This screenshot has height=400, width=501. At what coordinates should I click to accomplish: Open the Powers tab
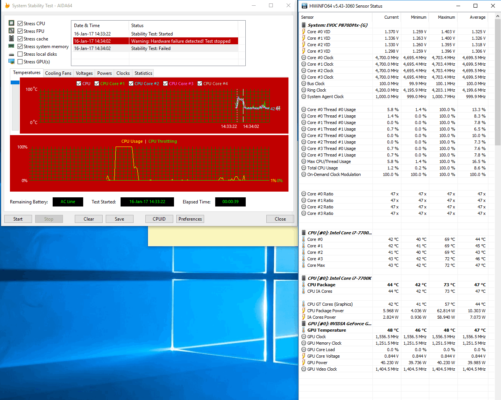coord(105,73)
